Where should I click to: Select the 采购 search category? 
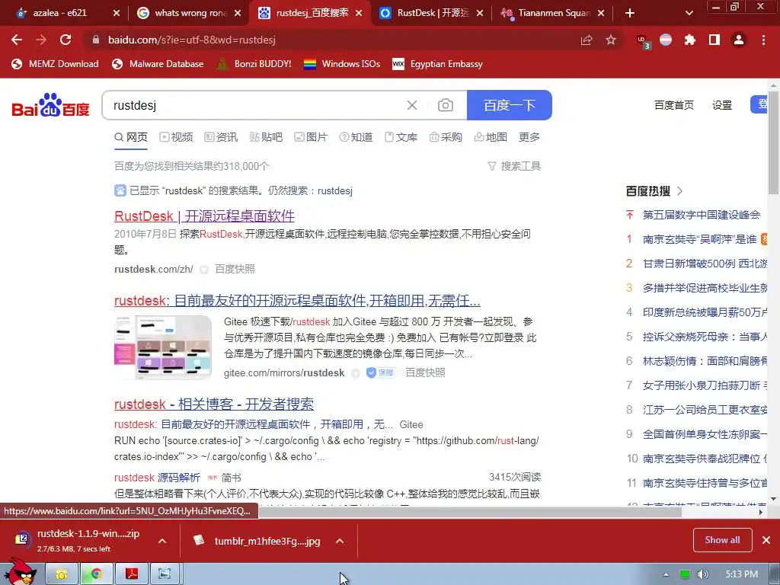tap(446, 137)
